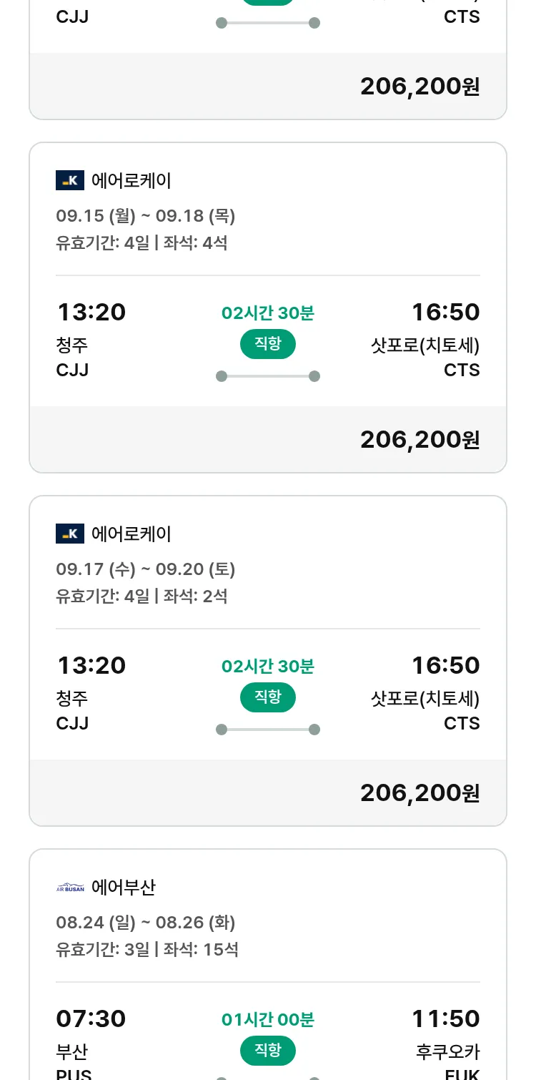536x1080 pixels.
Task: Click 에어부산 airline name
Action: pos(124,888)
